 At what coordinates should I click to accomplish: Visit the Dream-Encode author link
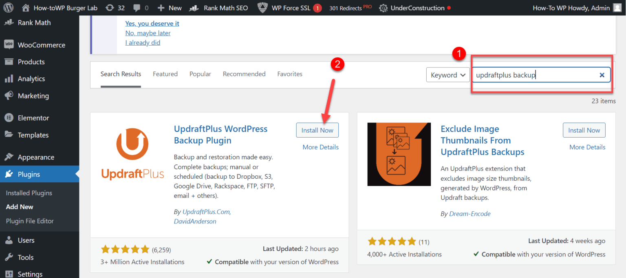coord(469,213)
